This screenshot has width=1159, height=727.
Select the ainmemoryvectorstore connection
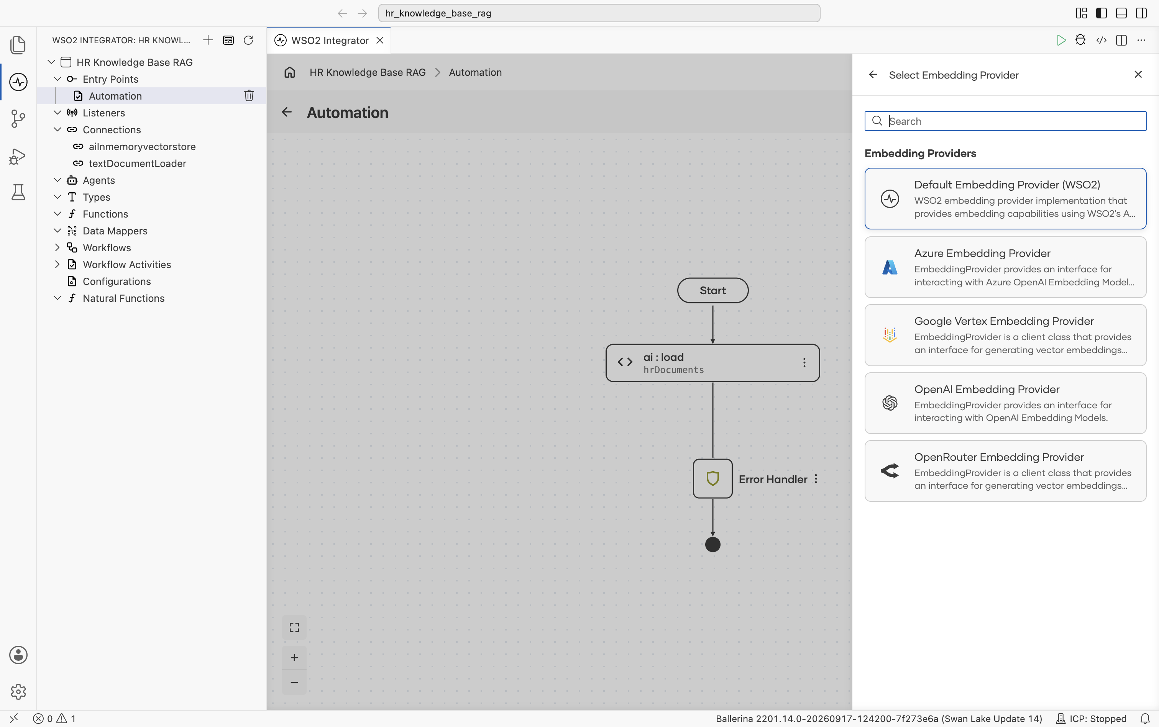coord(142,147)
